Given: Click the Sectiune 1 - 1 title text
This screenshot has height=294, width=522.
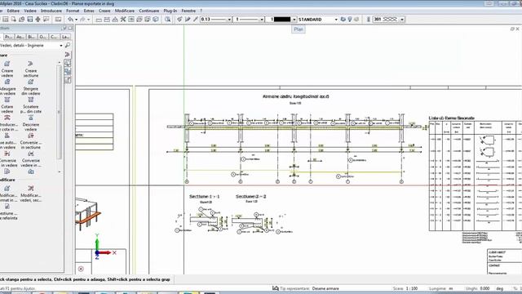Looking at the screenshot, I should pyautogui.click(x=205, y=197).
